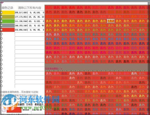Click the 232,056,040 value field
Screen dimensions: 150x115
pyautogui.click(x=29, y=30)
